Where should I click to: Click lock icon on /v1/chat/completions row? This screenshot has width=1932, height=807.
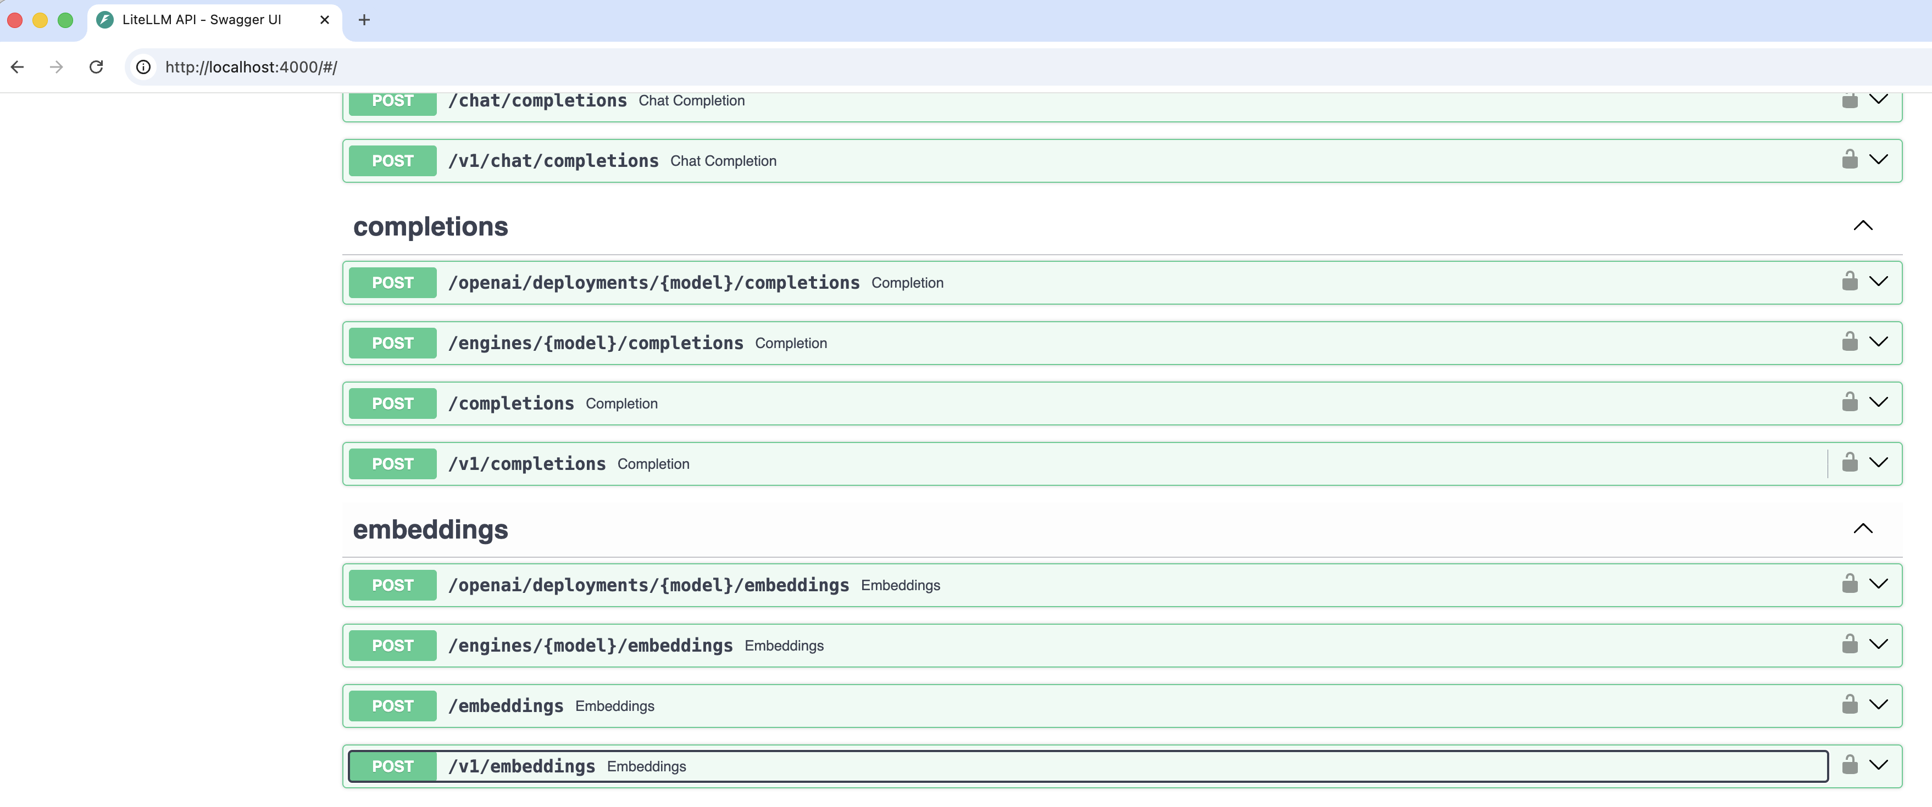click(x=1850, y=160)
